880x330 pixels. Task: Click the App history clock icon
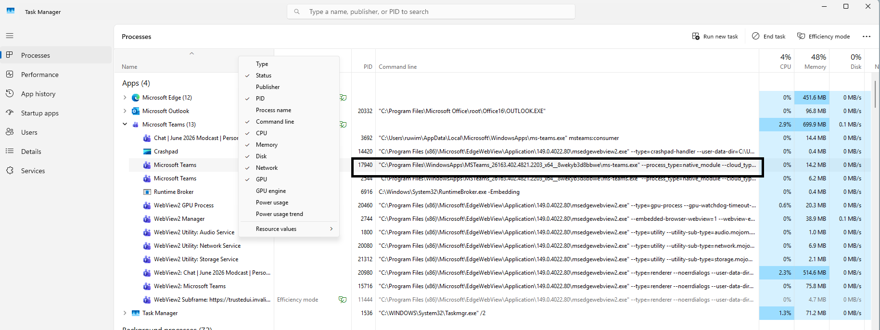coord(10,93)
